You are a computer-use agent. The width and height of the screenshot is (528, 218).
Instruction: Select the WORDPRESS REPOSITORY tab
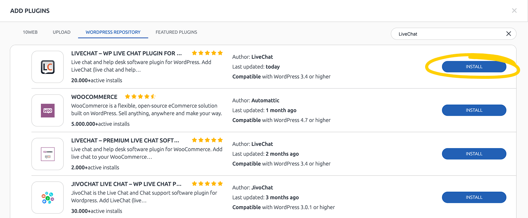[113, 32]
